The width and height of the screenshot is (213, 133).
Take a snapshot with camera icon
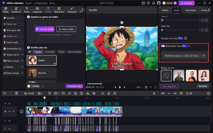(146, 87)
